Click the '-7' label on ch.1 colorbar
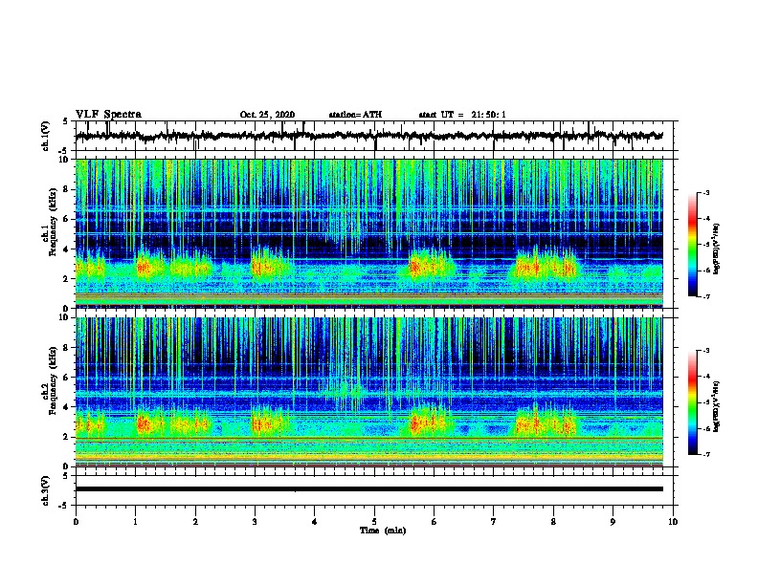Viewport: 758px width, 585px height. (x=705, y=296)
